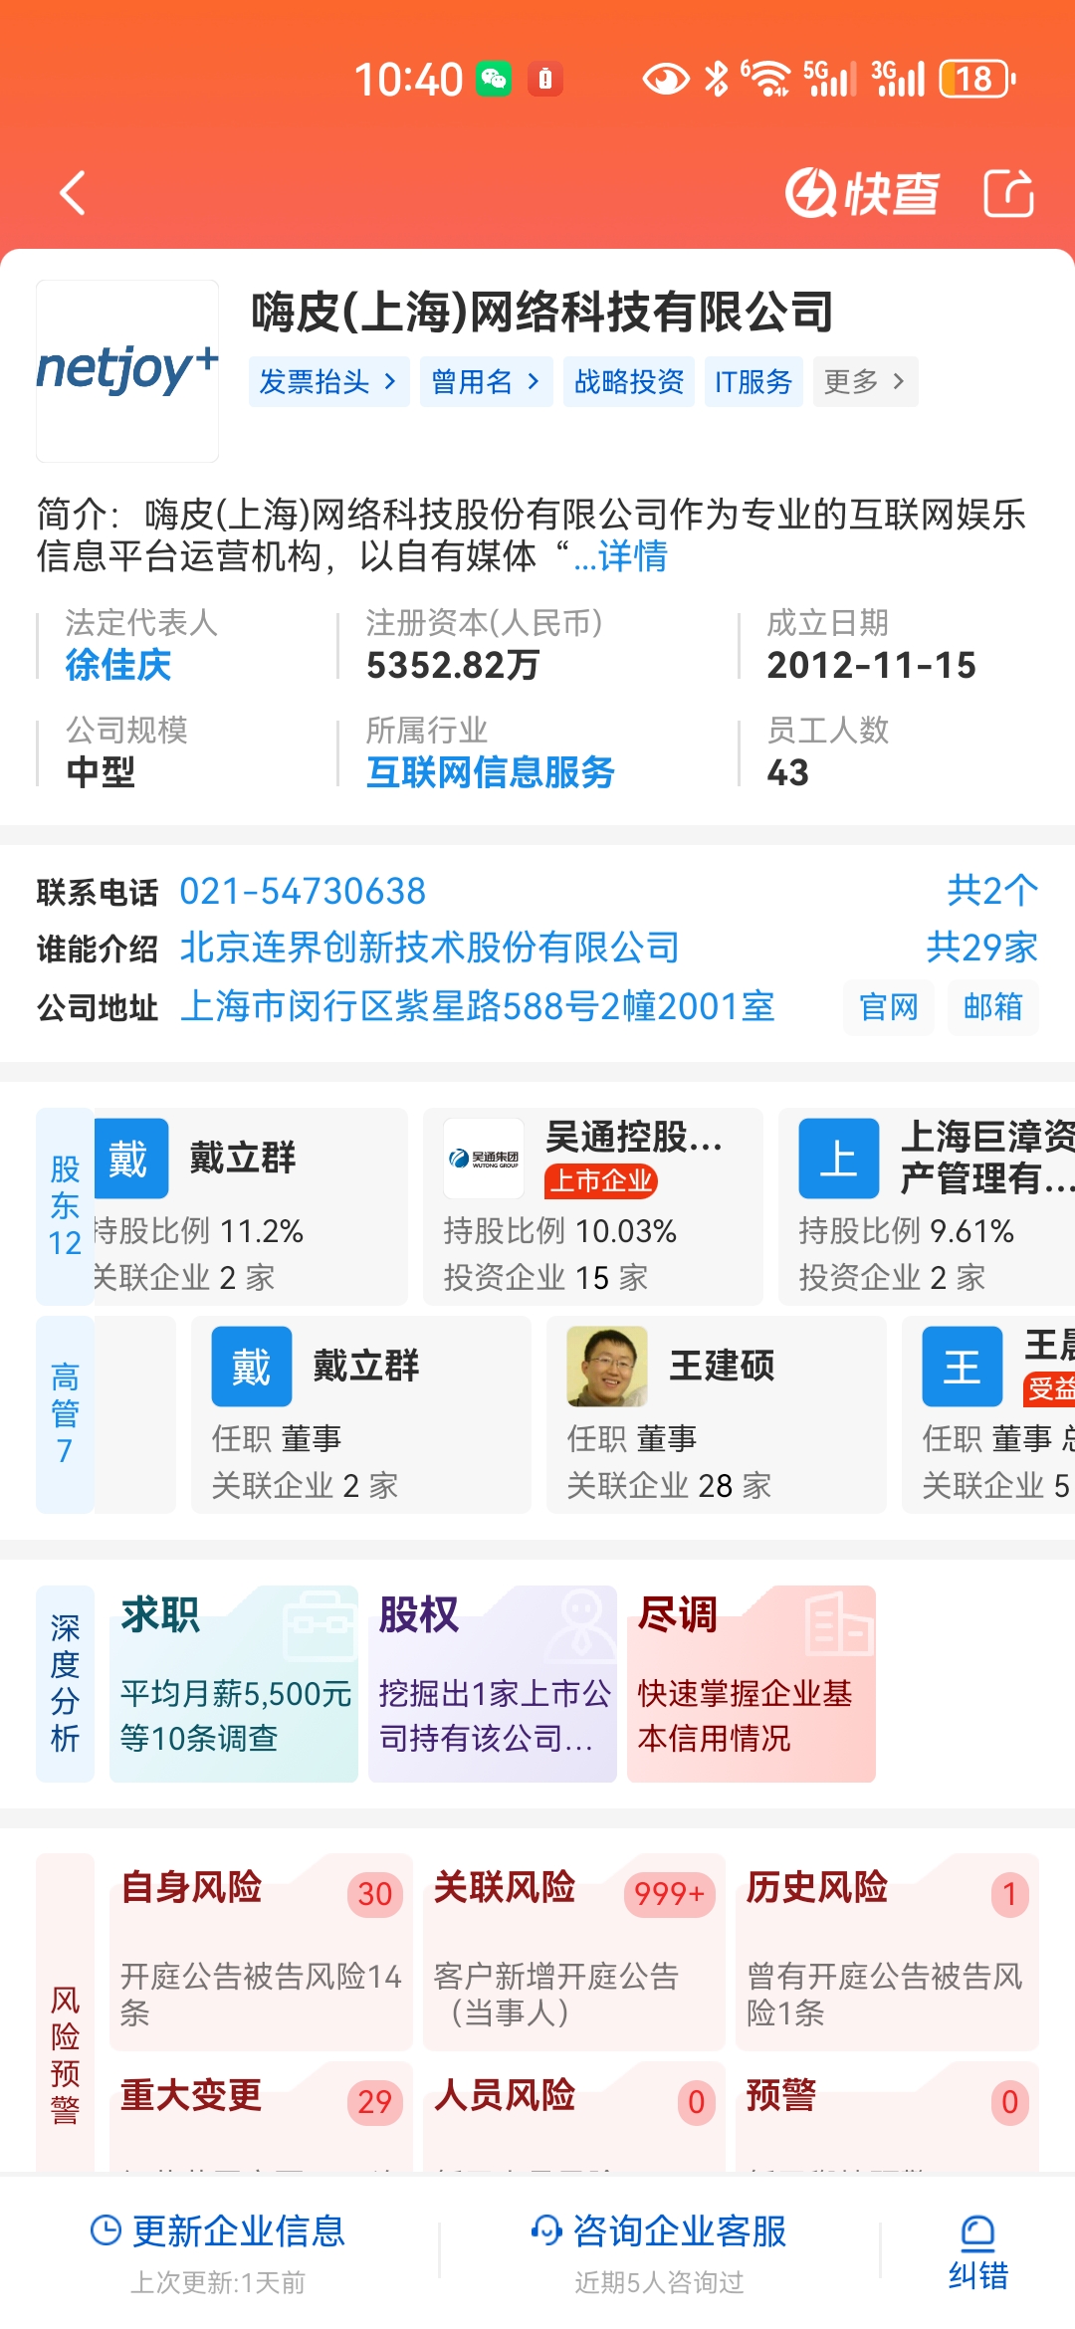View all 共29家 introducers
The image size is (1075, 2329).
tap(982, 948)
